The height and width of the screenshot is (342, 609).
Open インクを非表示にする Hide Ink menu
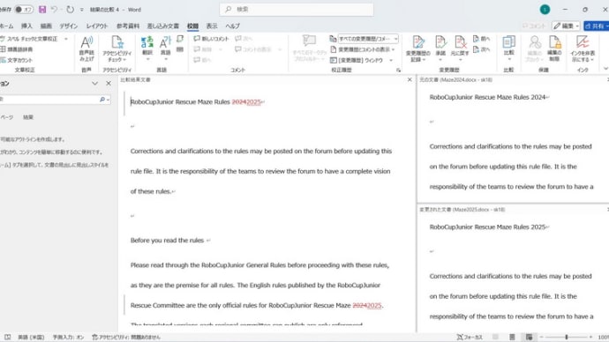(x=583, y=48)
